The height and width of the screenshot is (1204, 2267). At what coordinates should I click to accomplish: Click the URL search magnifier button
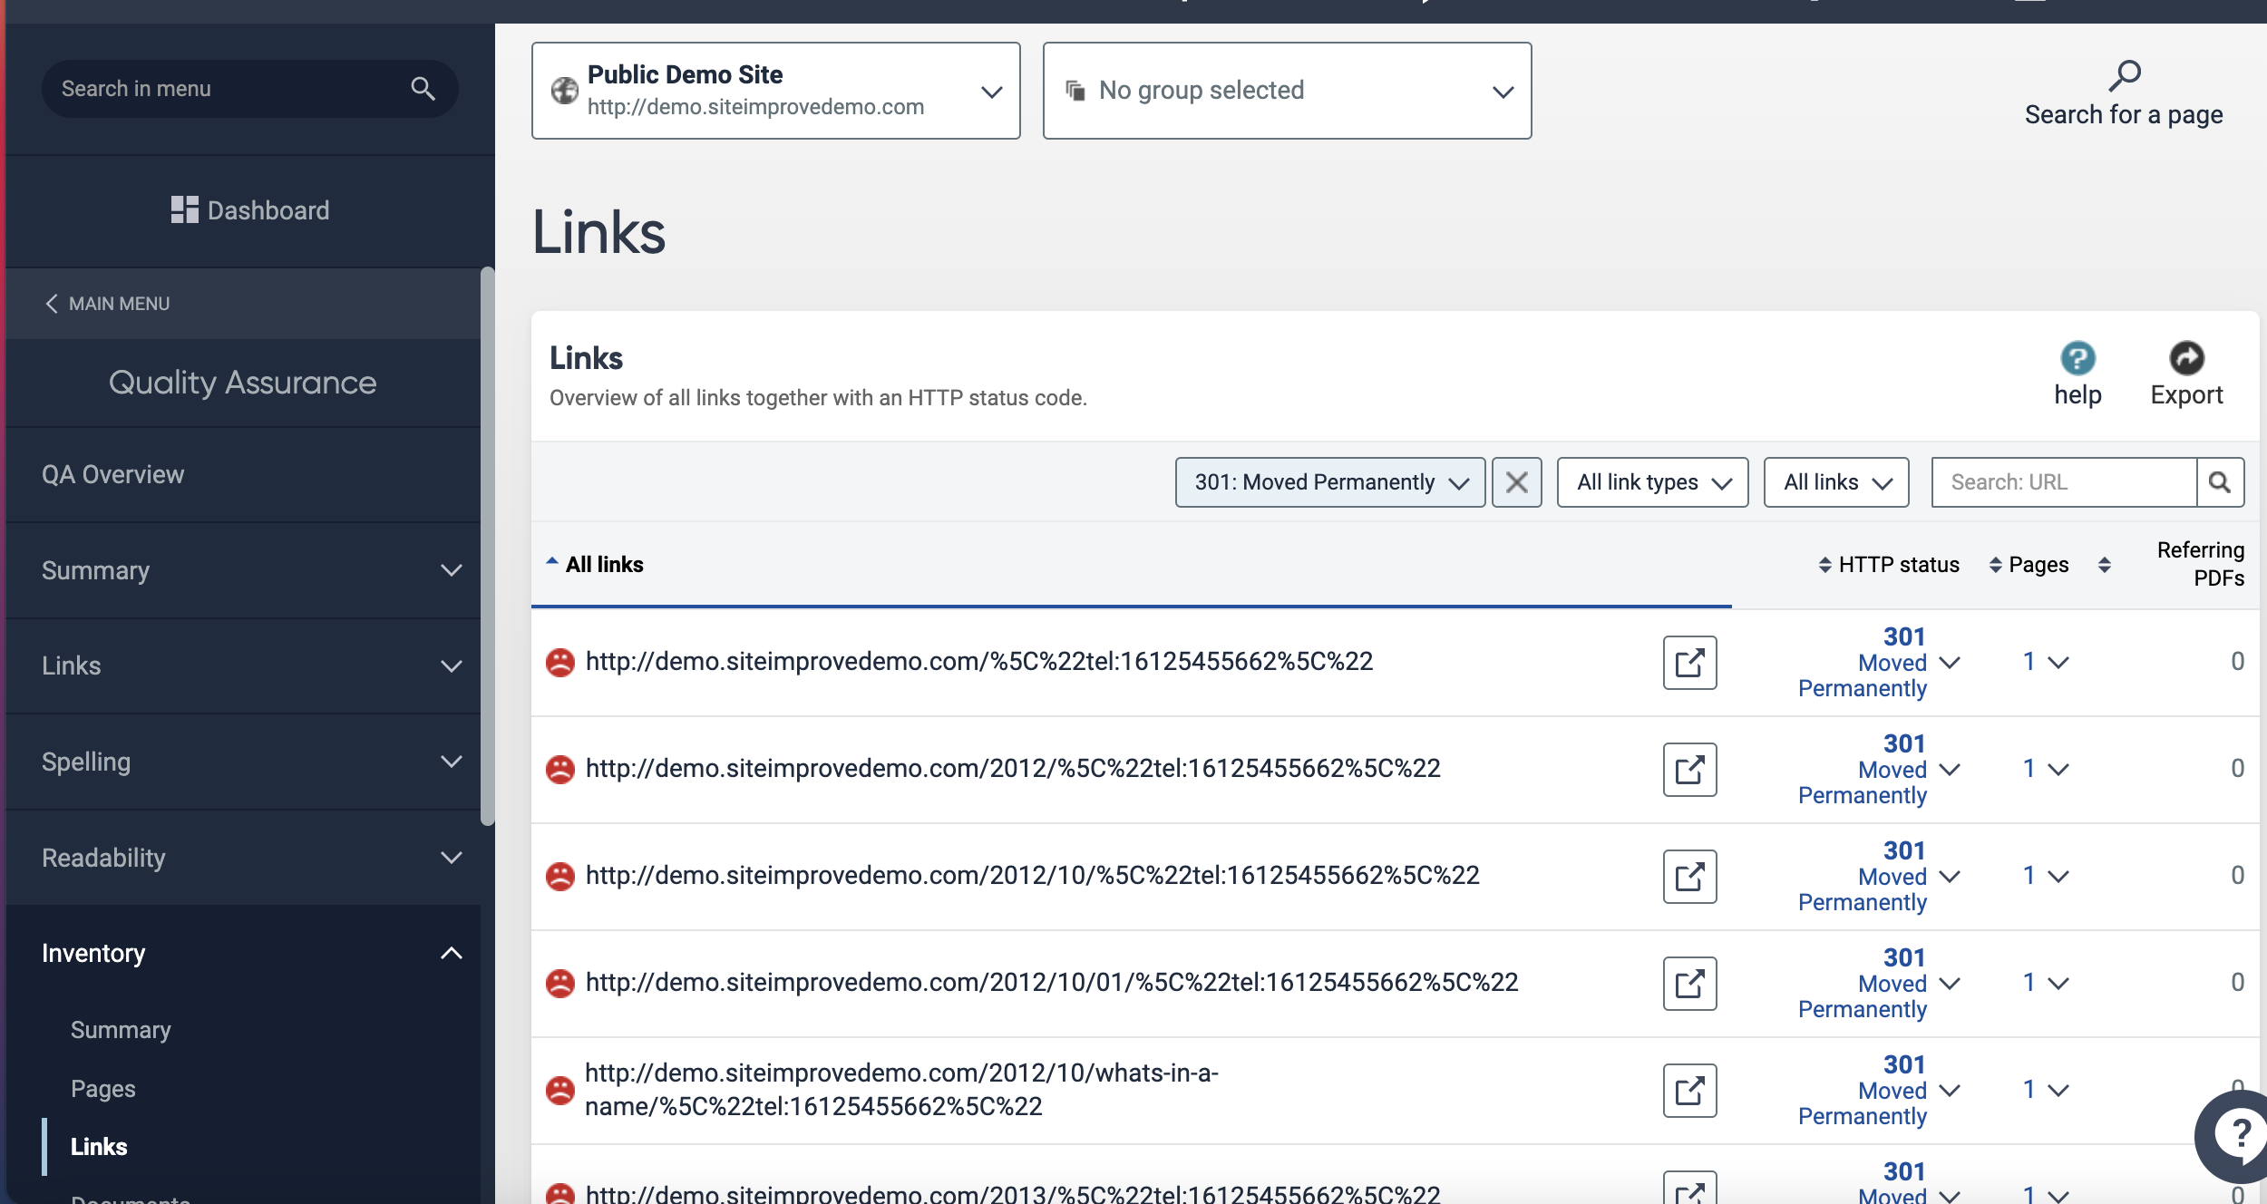coord(2219,482)
